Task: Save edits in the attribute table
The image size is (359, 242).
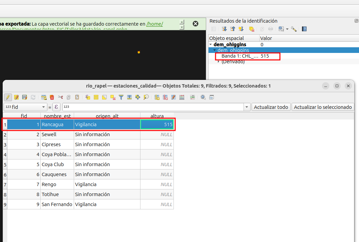Action: 25,97
